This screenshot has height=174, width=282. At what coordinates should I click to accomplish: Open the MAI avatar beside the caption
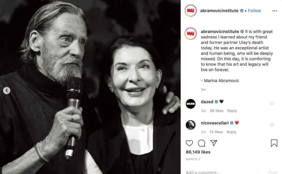(x=190, y=34)
